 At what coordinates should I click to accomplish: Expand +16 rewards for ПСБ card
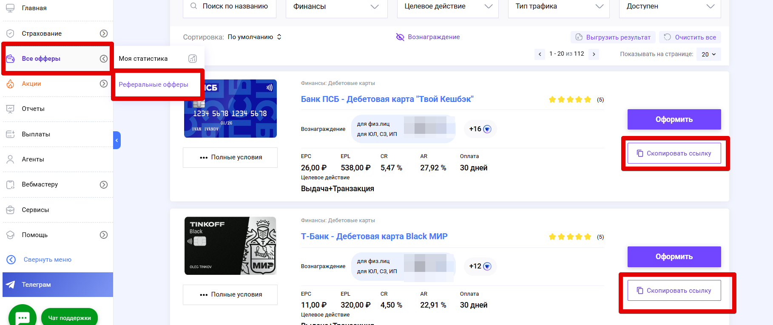pos(480,129)
